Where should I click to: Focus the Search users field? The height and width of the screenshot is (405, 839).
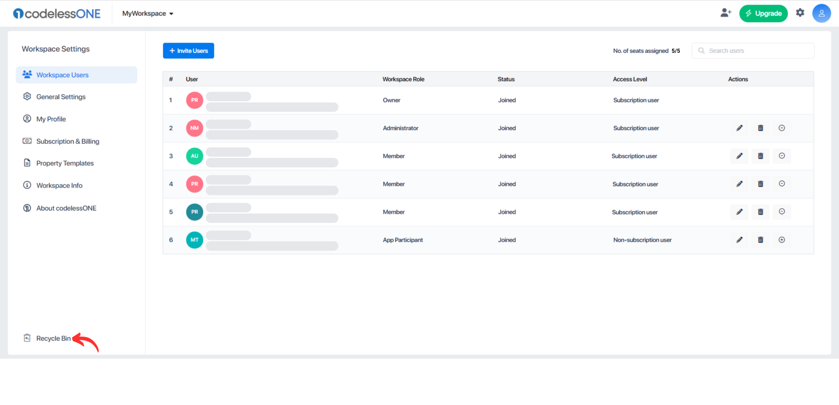[x=753, y=51]
